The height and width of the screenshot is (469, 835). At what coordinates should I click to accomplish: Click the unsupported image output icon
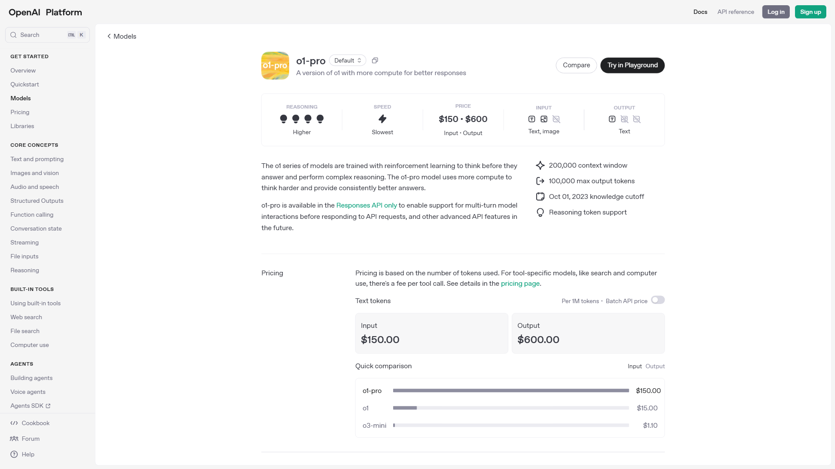tap(625, 119)
